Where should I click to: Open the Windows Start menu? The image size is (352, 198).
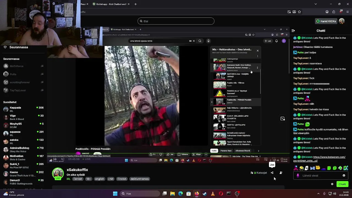tap(115, 194)
